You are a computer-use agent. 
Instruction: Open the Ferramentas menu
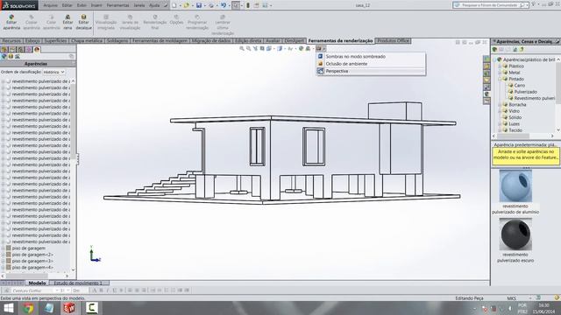117,5
